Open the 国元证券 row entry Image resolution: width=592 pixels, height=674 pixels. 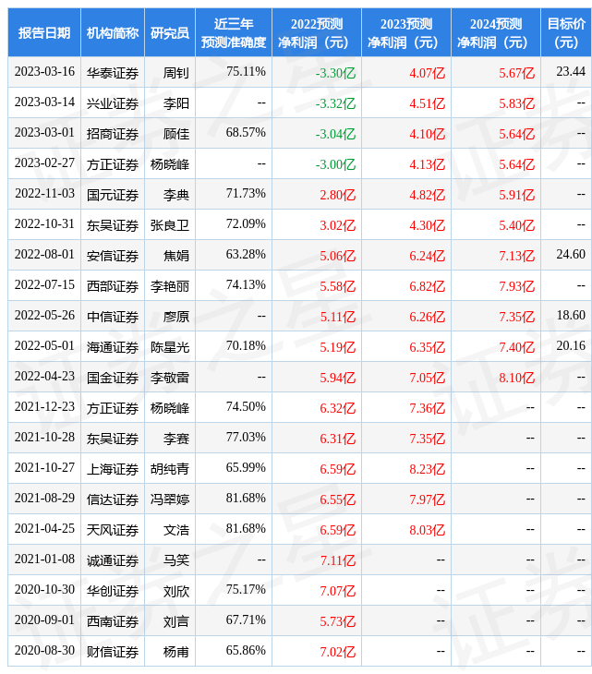click(x=113, y=195)
